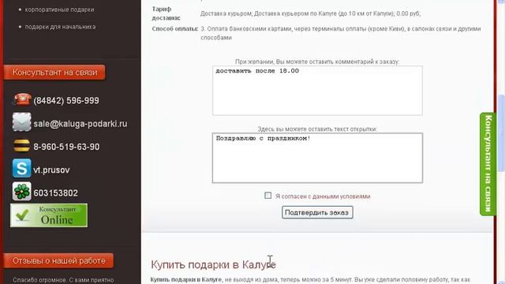Open the Консультант Online banner

(x=49, y=215)
